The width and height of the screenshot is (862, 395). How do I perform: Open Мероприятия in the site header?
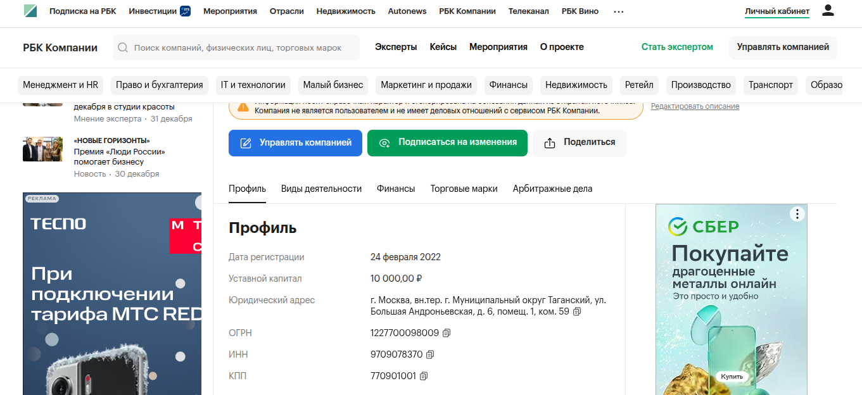pos(498,47)
